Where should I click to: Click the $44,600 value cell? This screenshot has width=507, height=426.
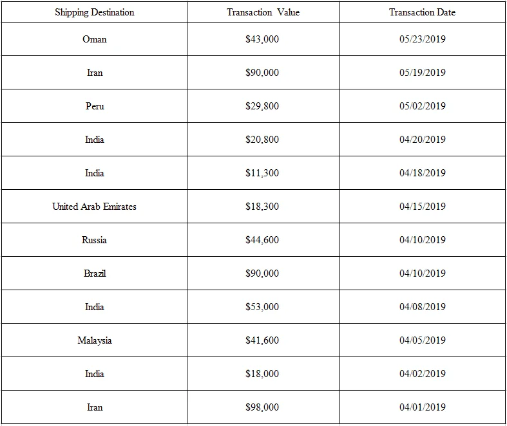pyautogui.click(x=262, y=240)
